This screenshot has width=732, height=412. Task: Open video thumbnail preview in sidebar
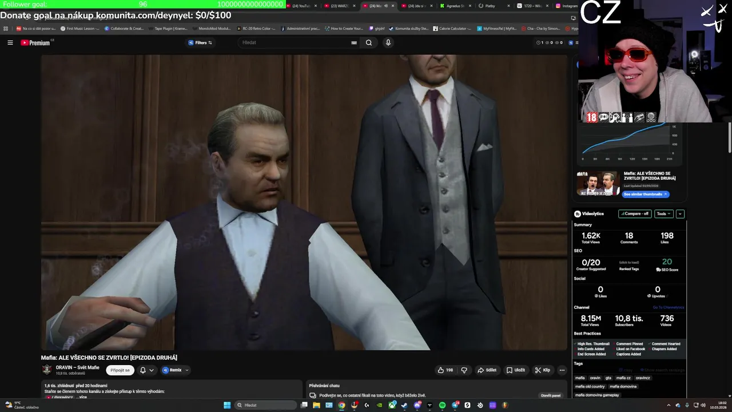(598, 184)
